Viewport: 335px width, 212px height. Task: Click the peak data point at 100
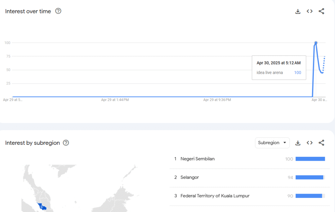[x=316, y=43]
